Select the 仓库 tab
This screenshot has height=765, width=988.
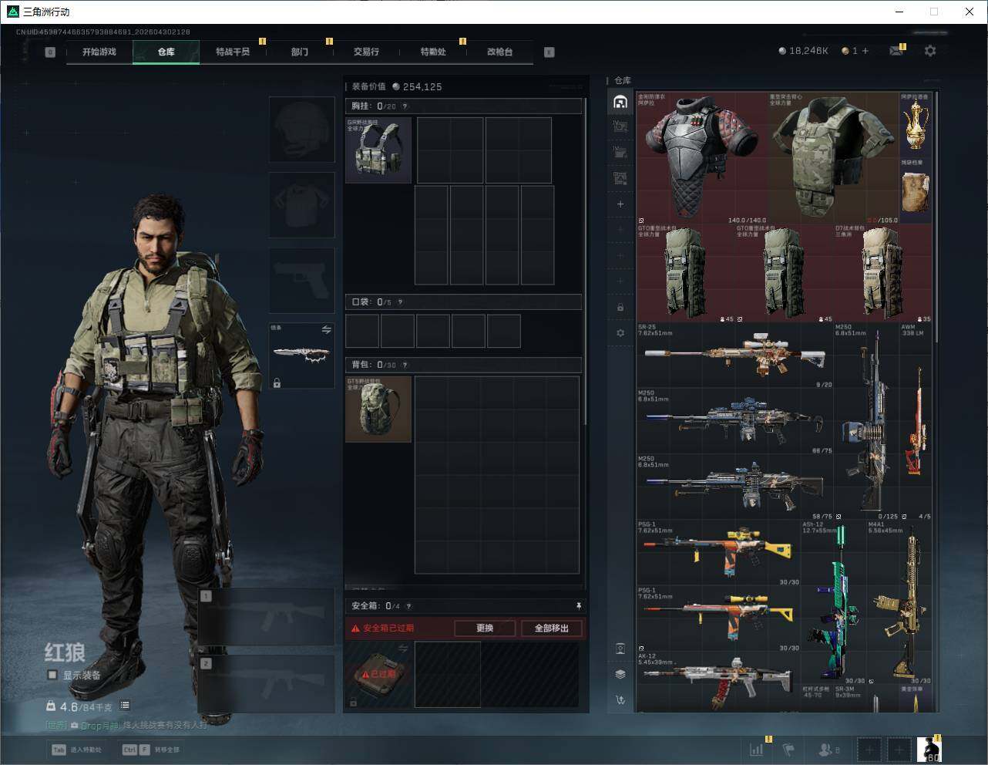166,52
